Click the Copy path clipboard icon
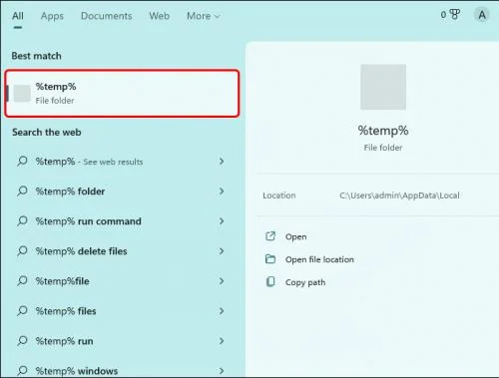The width and height of the screenshot is (499, 378). pyautogui.click(x=270, y=282)
